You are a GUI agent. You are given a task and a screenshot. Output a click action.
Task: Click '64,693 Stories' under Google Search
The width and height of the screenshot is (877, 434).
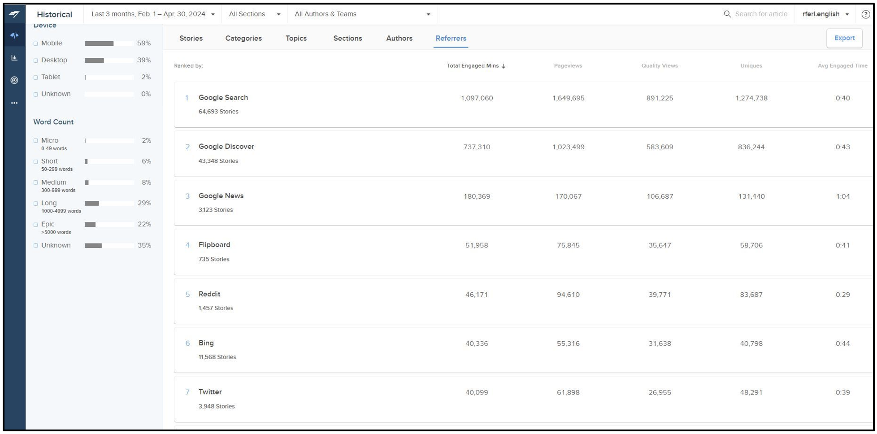[218, 112]
